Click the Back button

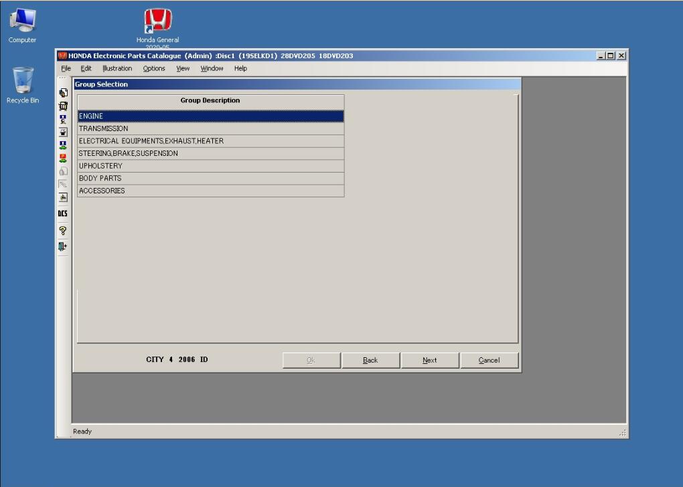371,361
